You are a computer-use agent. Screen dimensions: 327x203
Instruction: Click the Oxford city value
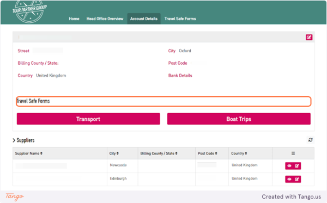tap(185, 51)
